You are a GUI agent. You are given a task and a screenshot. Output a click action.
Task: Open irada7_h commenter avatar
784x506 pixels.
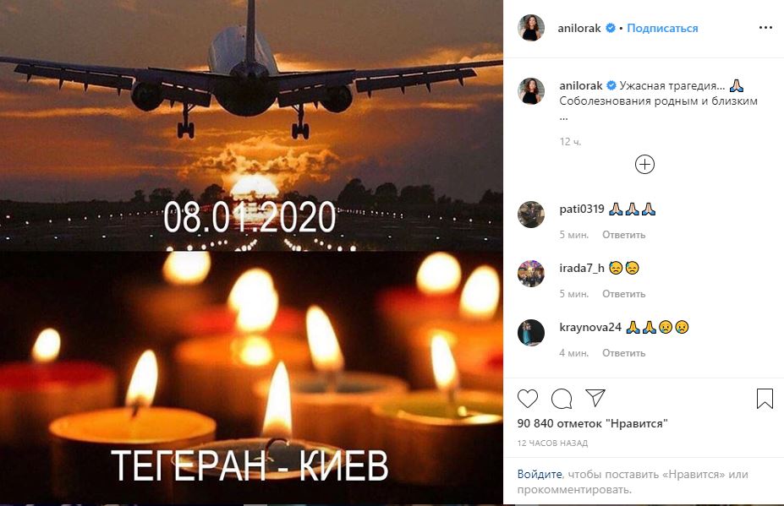coord(531,273)
